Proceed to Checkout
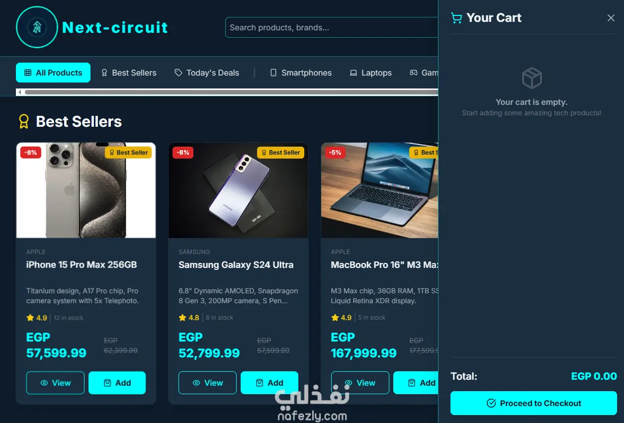This screenshot has width=624, height=423. (x=534, y=403)
